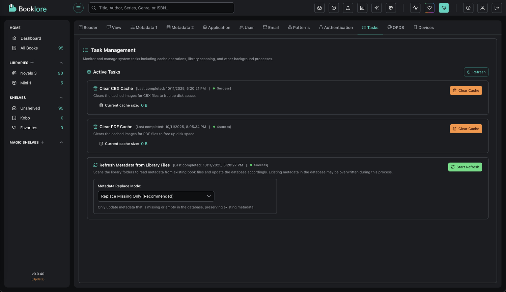Open the heart sponsor icon
Viewport: 506px width, 292px height.
pyautogui.click(x=429, y=8)
